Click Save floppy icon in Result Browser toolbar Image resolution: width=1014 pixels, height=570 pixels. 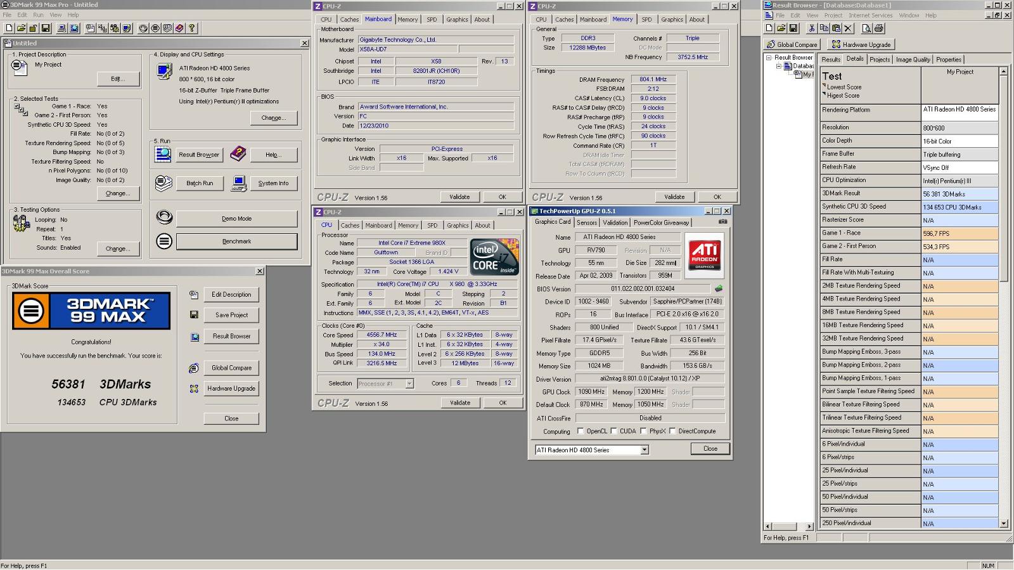pyautogui.click(x=793, y=28)
